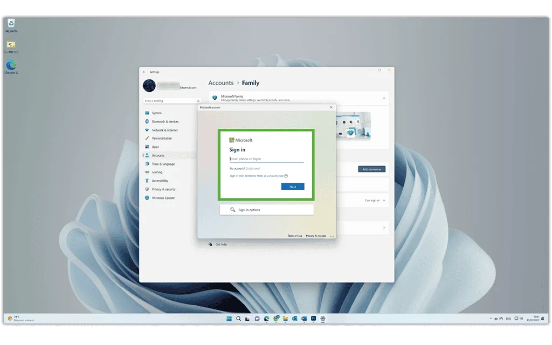Click the search magnifier in Find a setting
Image resolution: width=552 pixels, height=345 pixels.
click(198, 101)
